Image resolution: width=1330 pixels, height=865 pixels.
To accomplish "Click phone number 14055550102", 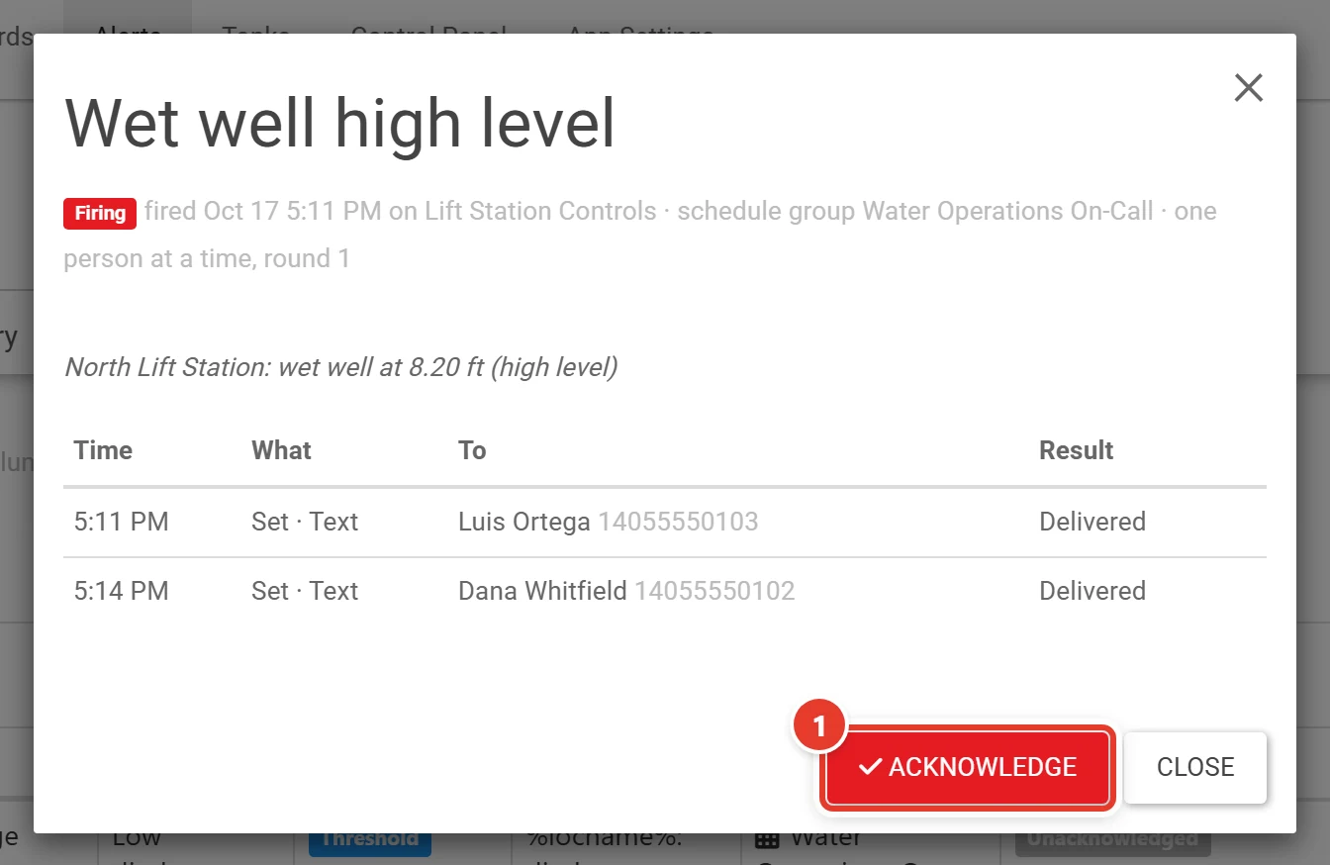I will pyautogui.click(x=714, y=591).
